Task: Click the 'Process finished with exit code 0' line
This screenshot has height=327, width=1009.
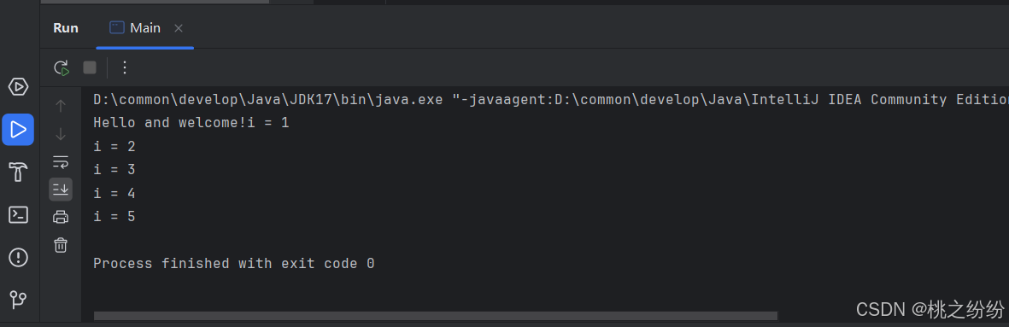Action: pos(233,264)
